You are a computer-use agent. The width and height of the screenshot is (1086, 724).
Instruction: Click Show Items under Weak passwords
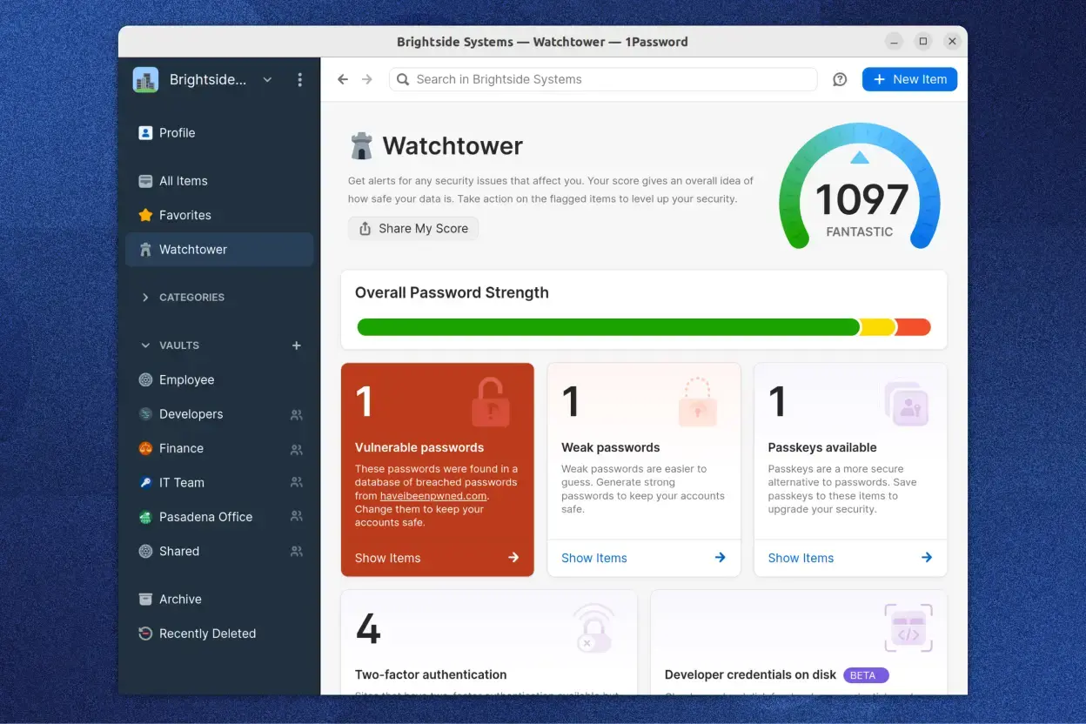[x=593, y=558]
